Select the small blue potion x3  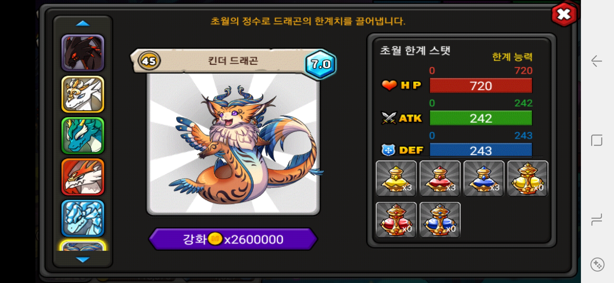484,178
